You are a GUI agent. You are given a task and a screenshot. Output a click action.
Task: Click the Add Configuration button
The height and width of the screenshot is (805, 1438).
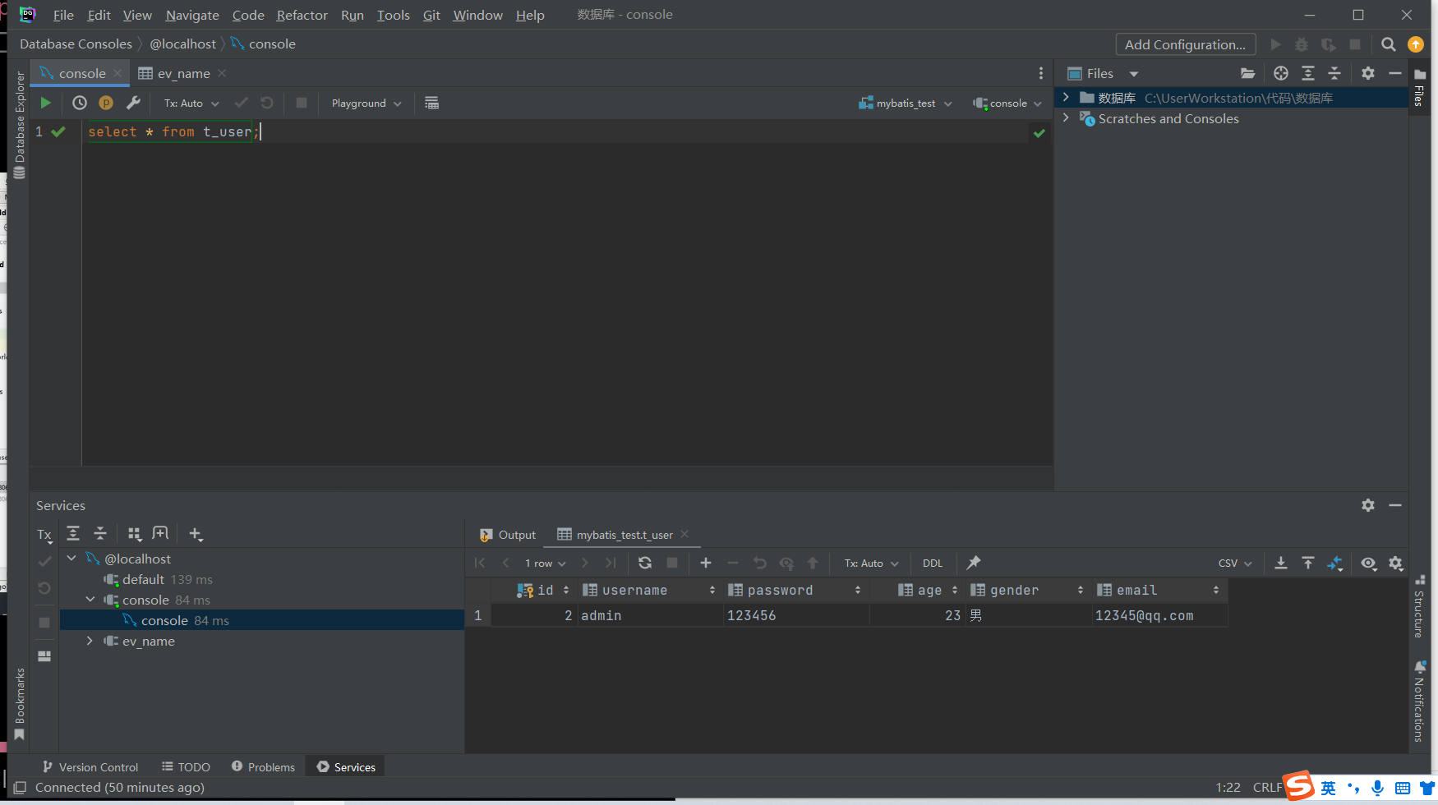(x=1185, y=44)
